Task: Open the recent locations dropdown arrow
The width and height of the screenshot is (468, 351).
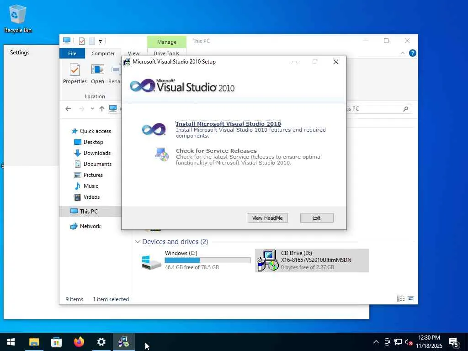Action: (x=92, y=109)
